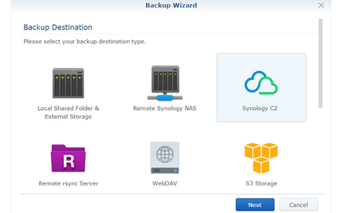Select the purple Remote rsync Server folder icon
This screenshot has width=342, height=213.
click(x=68, y=158)
